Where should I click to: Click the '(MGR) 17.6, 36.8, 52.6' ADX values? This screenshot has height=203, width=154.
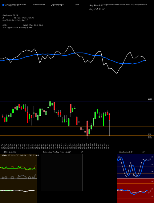click(33, 25)
